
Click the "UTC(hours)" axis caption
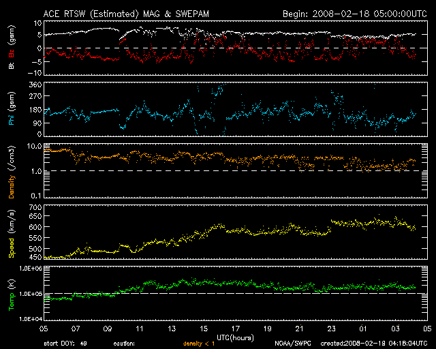pyautogui.click(x=235, y=338)
